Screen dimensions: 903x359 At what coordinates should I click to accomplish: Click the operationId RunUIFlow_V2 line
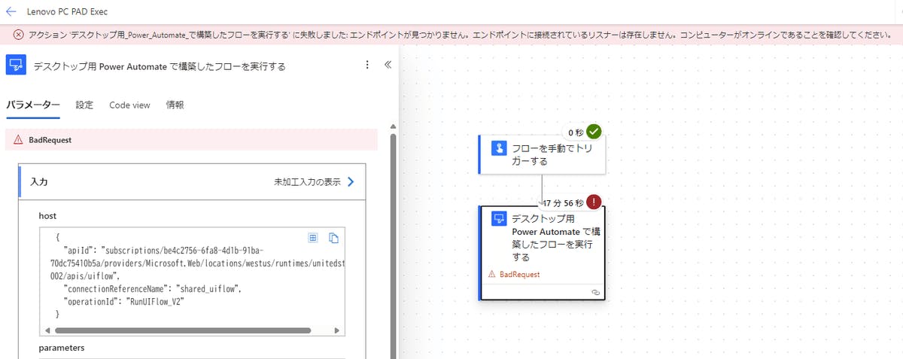pyautogui.click(x=125, y=301)
